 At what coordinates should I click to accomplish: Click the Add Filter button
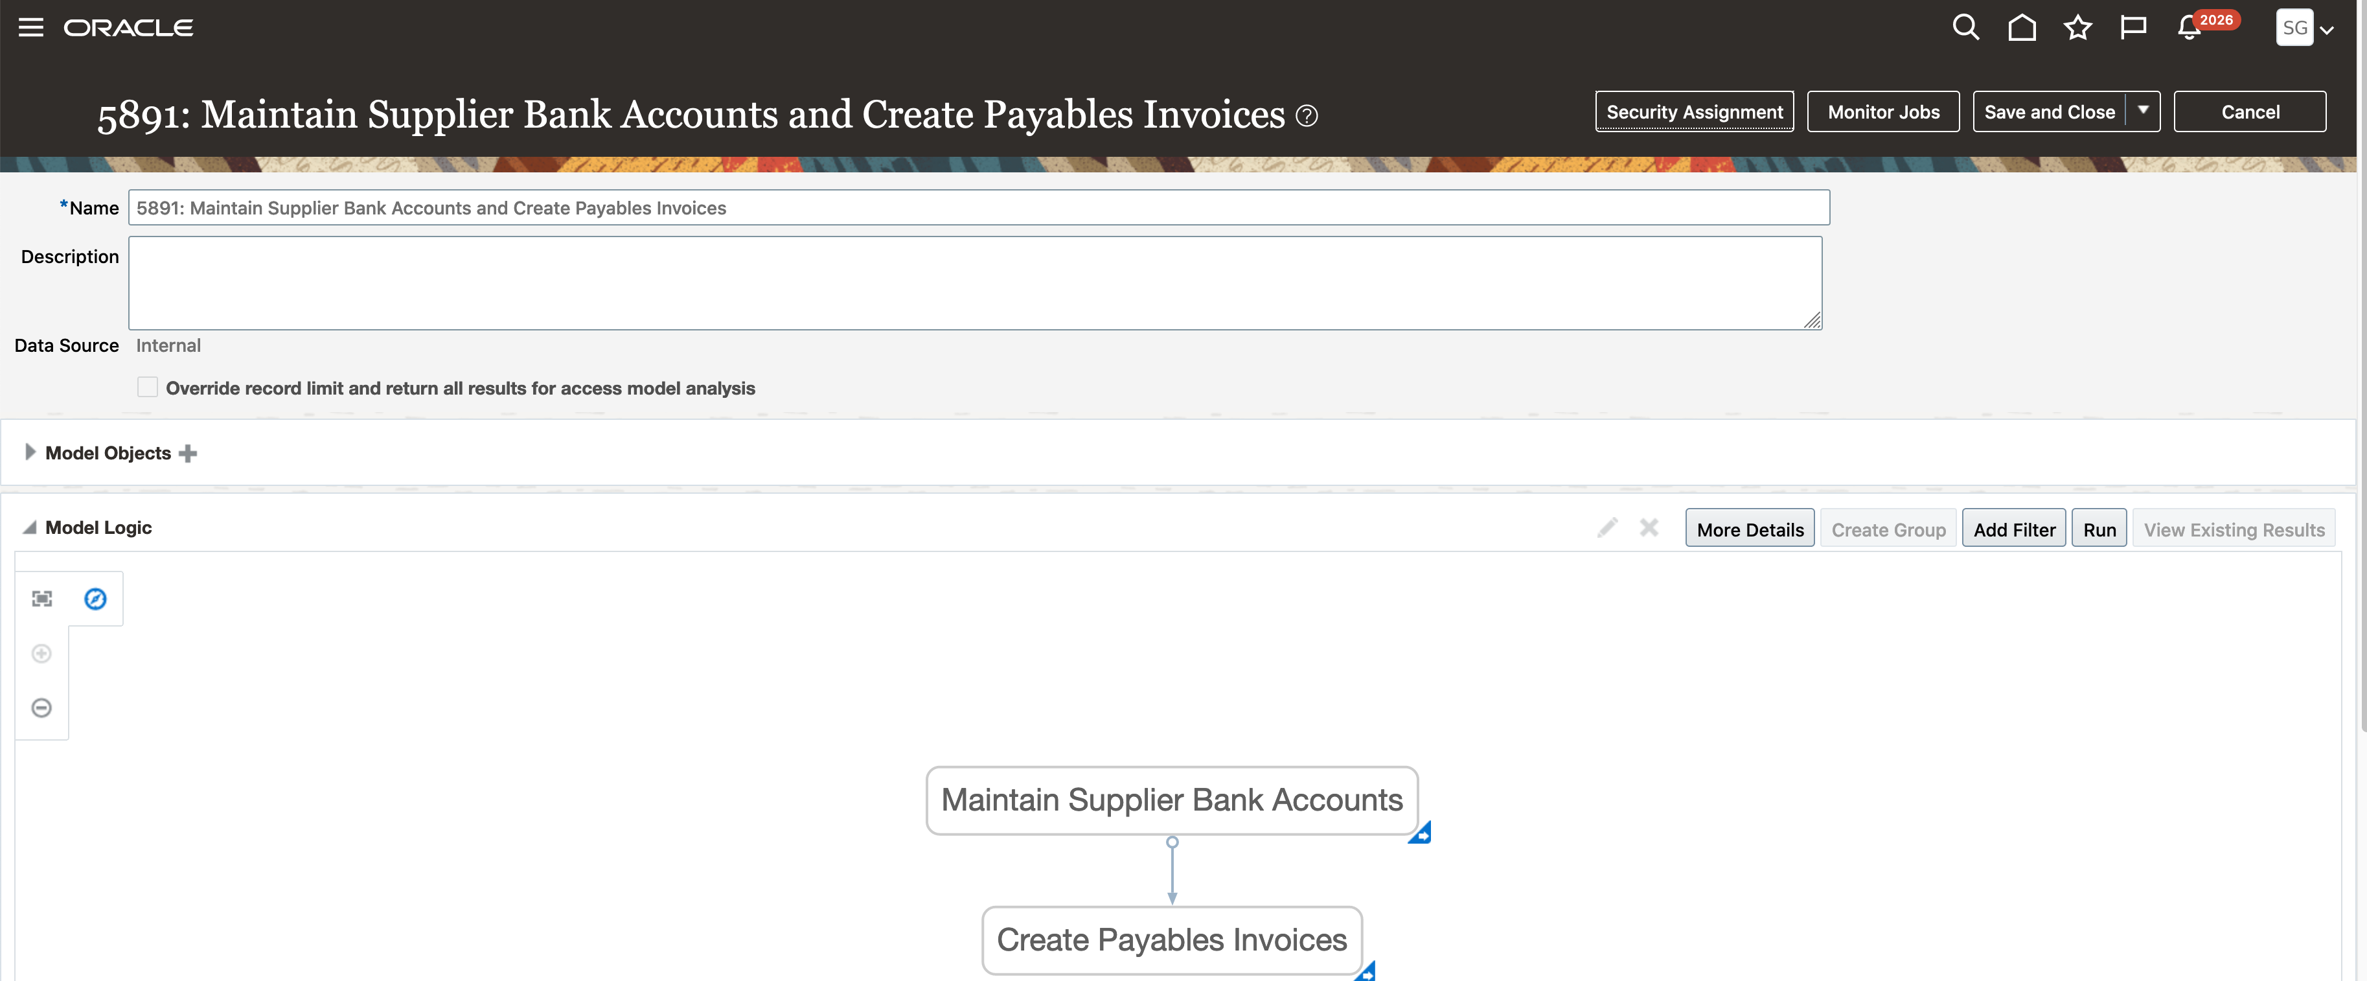click(x=2013, y=529)
